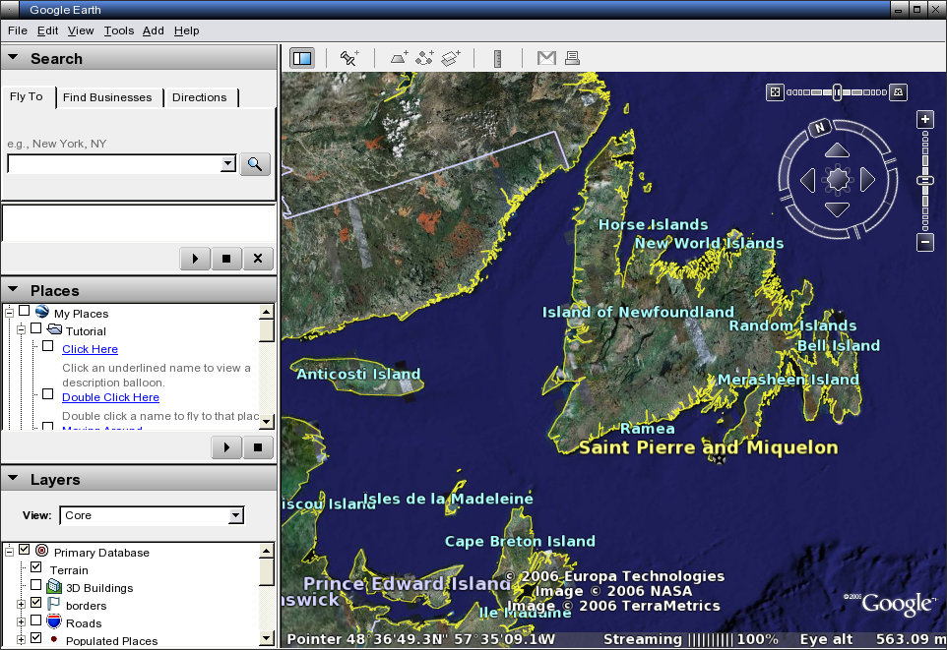Open the Edit menu
The height and width of the screenshot is (650, 947).
[47, 30]
